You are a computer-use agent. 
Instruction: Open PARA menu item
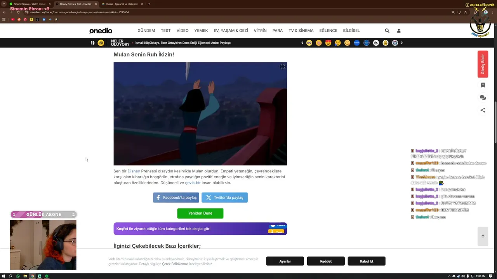click(278, 31)
